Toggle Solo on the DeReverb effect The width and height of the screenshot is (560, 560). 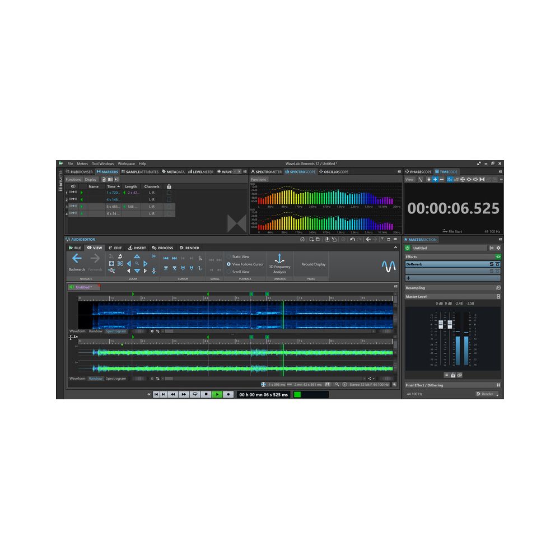tap(491, 264)
